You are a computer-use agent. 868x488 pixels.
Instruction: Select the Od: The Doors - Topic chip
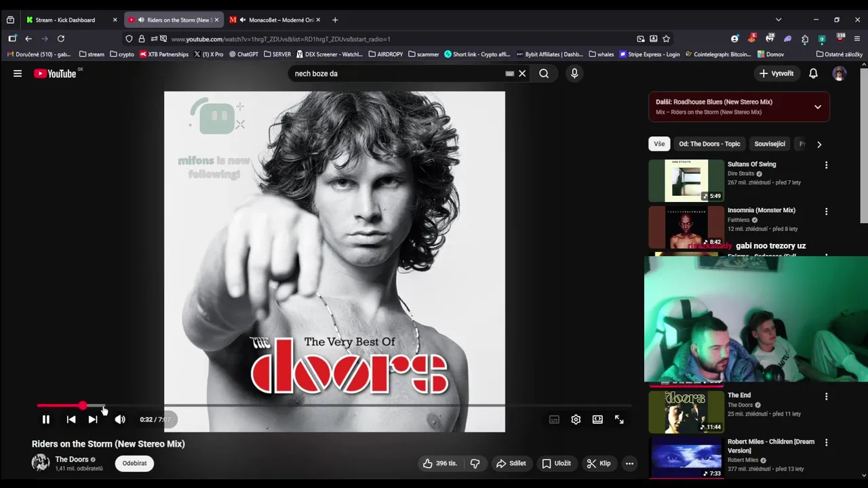tap(709, 144)
